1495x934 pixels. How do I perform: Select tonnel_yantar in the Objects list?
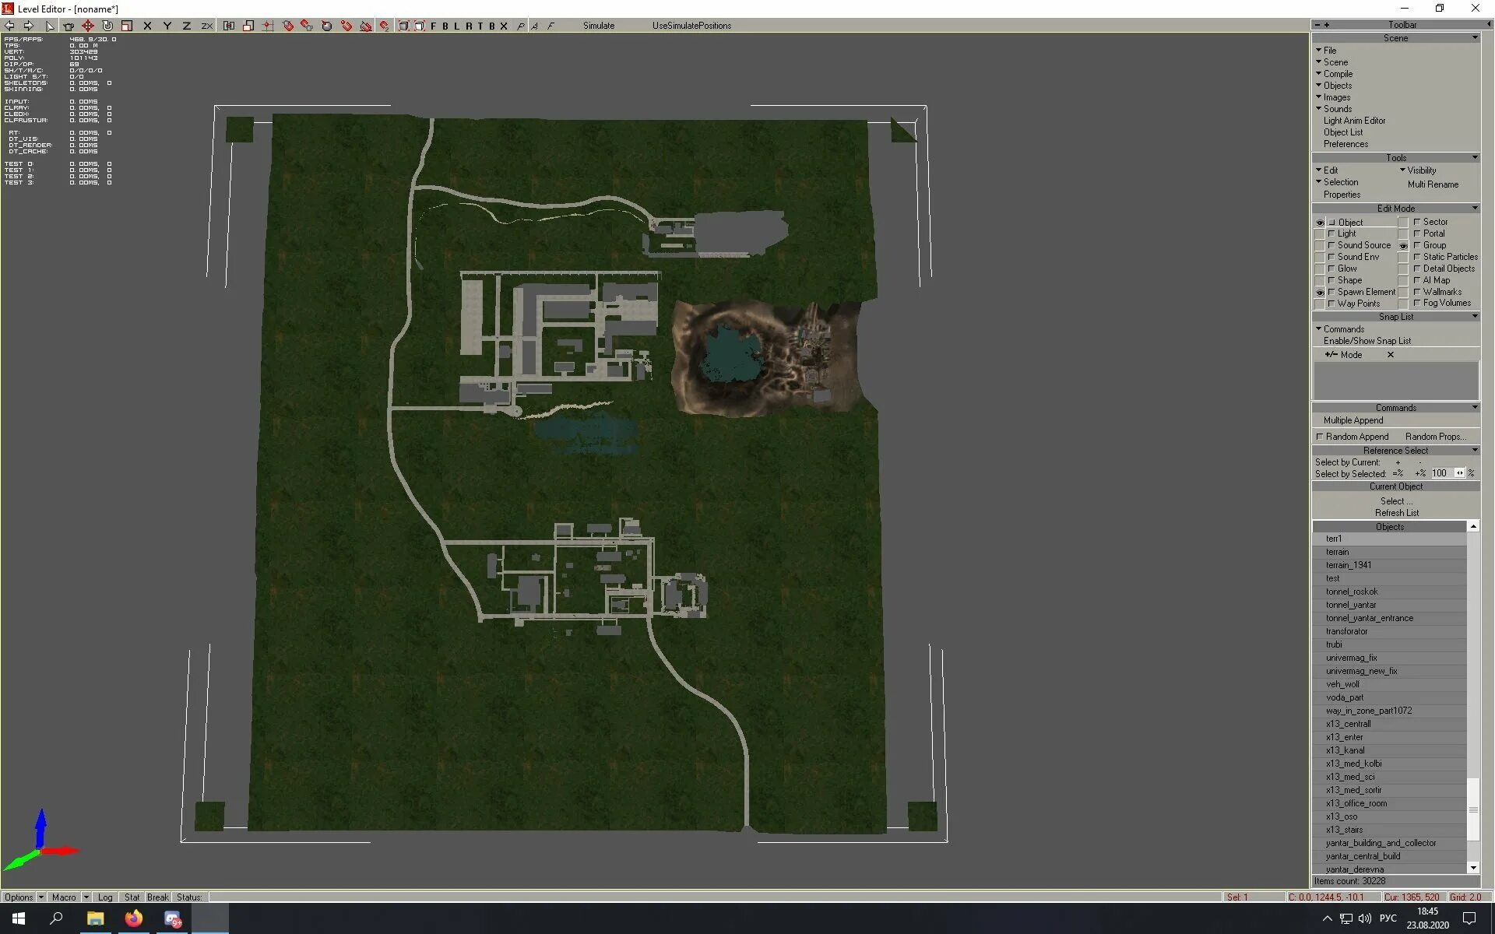tap(1351, 605)
